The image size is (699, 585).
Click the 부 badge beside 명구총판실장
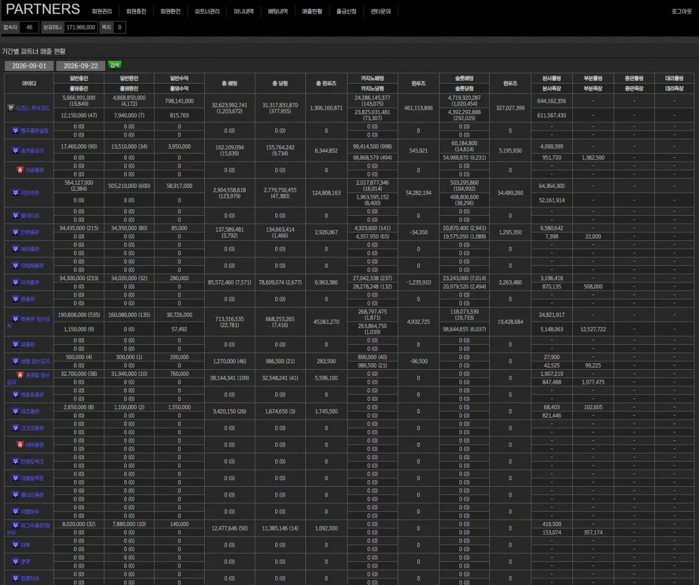[15, 131]
